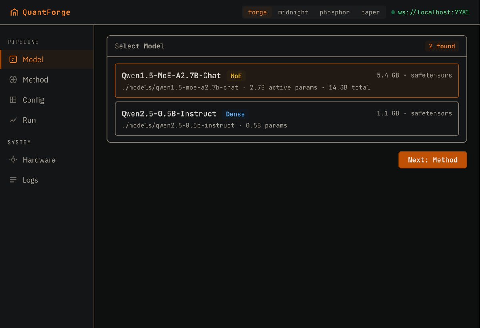The height and width of the screenshot is (328, 480).
Task: Click the 1.1 GB · safetensors text
Action: point(414,113)
